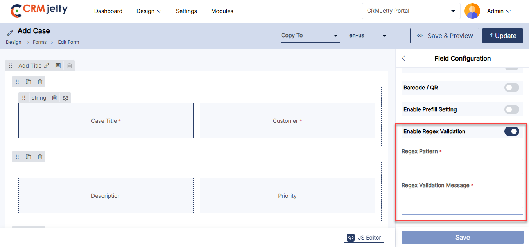Open the Design menu
529x247 pixels.
(149, 11)
